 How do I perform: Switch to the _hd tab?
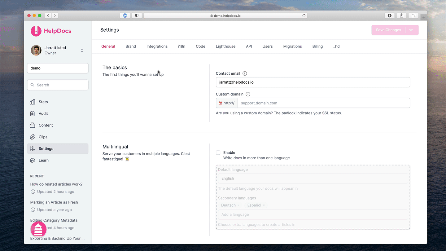coord(336,46)
